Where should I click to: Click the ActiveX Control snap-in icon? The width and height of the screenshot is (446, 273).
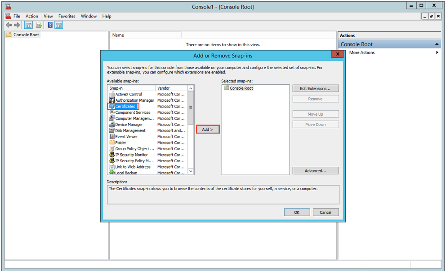(x=112, y=94)
